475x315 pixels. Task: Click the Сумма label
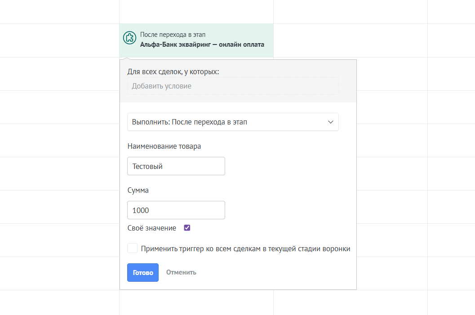tap(138, 190)
